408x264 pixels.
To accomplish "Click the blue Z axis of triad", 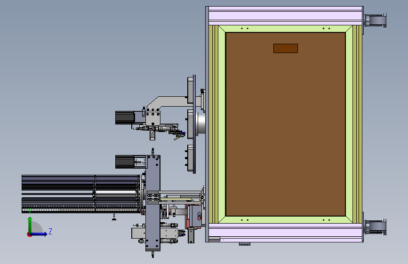I will [39, 234].
